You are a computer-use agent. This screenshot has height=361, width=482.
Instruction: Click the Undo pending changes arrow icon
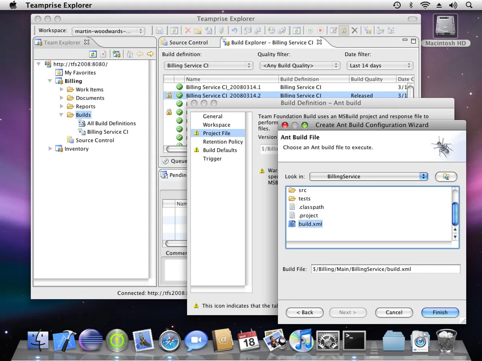pyautogui.click(x=235, y=30)
